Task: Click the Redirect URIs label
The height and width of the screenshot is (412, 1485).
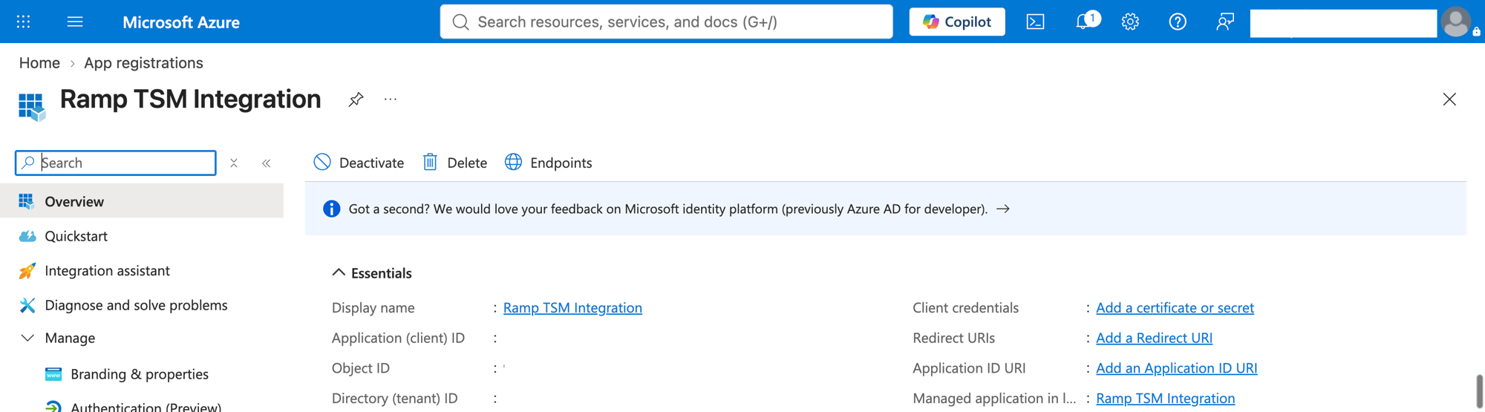Action: click(x=953, y=338)
